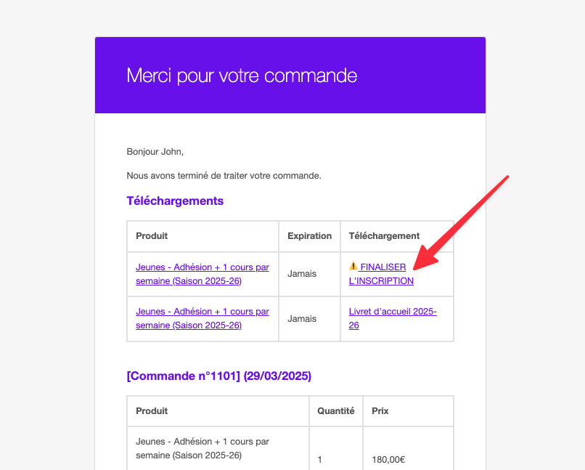Click the Commande n°1101 order heading
Image resolution: width=585 pixels, height=470 pixels.
coord(219,376)
